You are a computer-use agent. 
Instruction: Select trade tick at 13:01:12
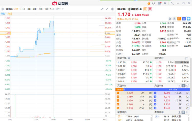click(134, 66)
